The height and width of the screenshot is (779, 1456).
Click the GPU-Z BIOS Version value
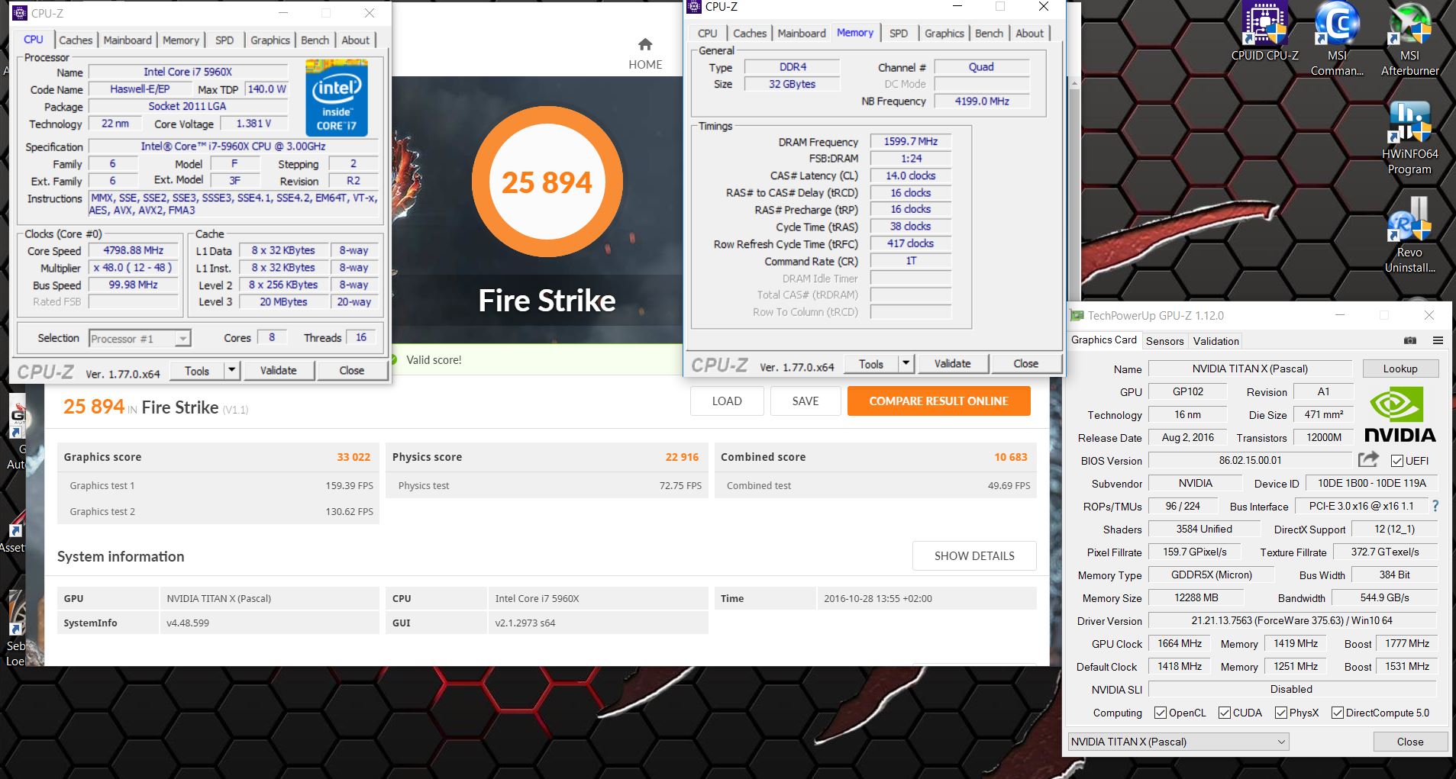tap(1250, 460)
